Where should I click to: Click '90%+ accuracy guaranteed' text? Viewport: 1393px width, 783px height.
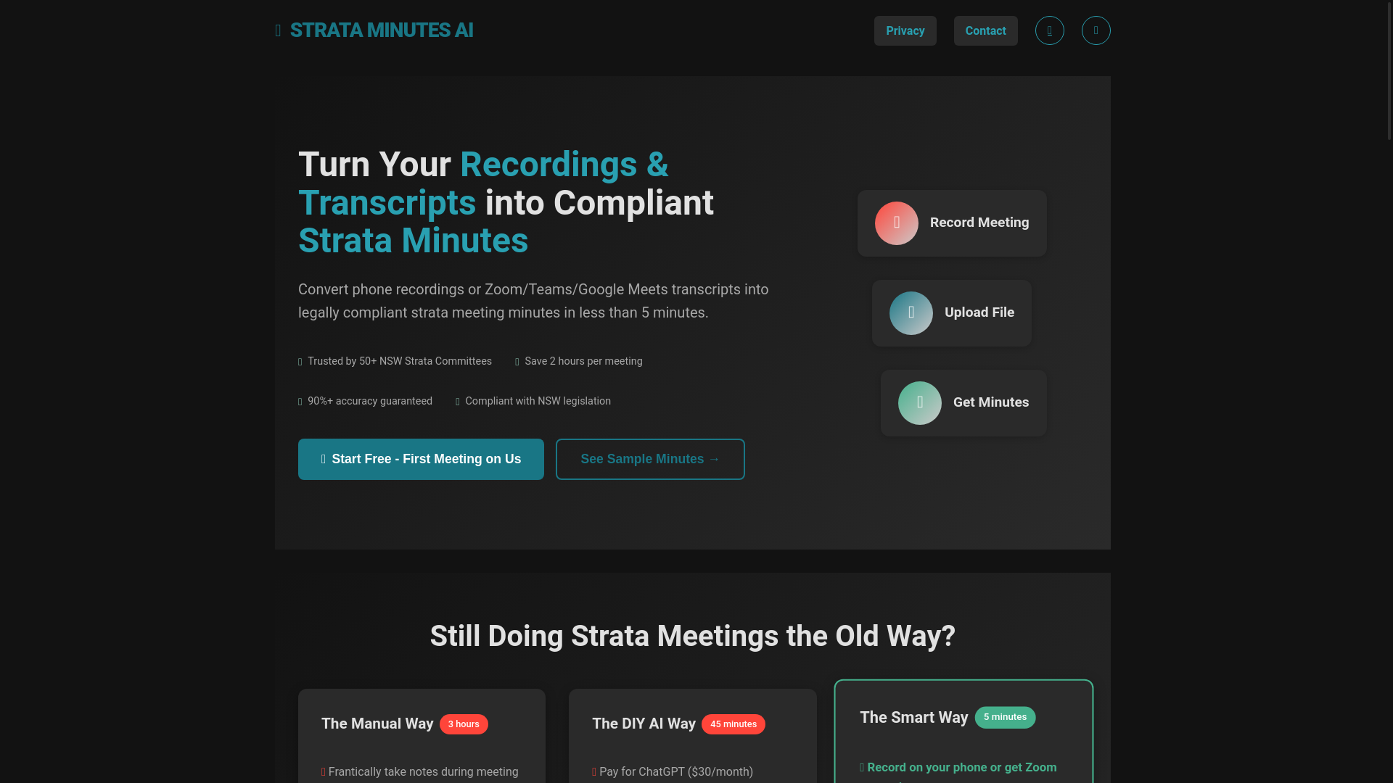370,401
